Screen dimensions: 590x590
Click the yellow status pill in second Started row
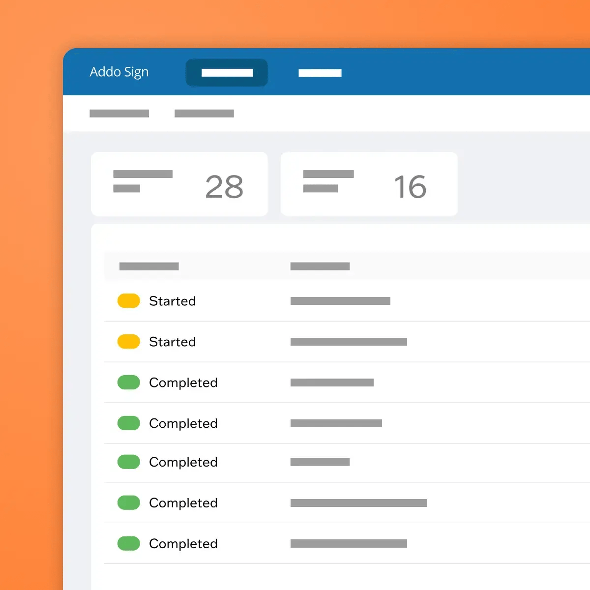[129, 342]
